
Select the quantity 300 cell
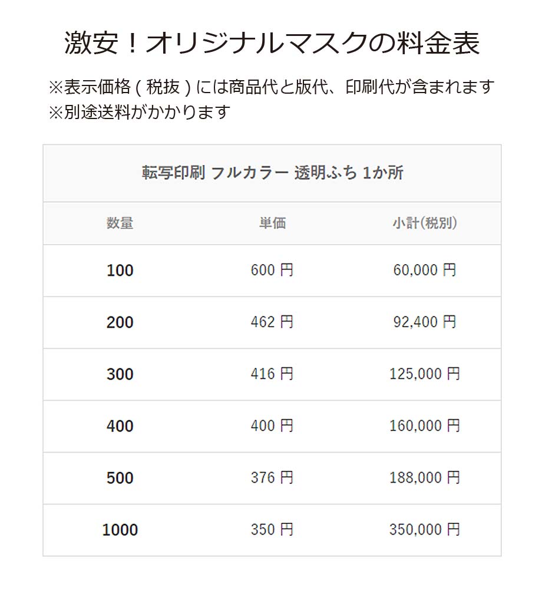(x=120, y=374)
